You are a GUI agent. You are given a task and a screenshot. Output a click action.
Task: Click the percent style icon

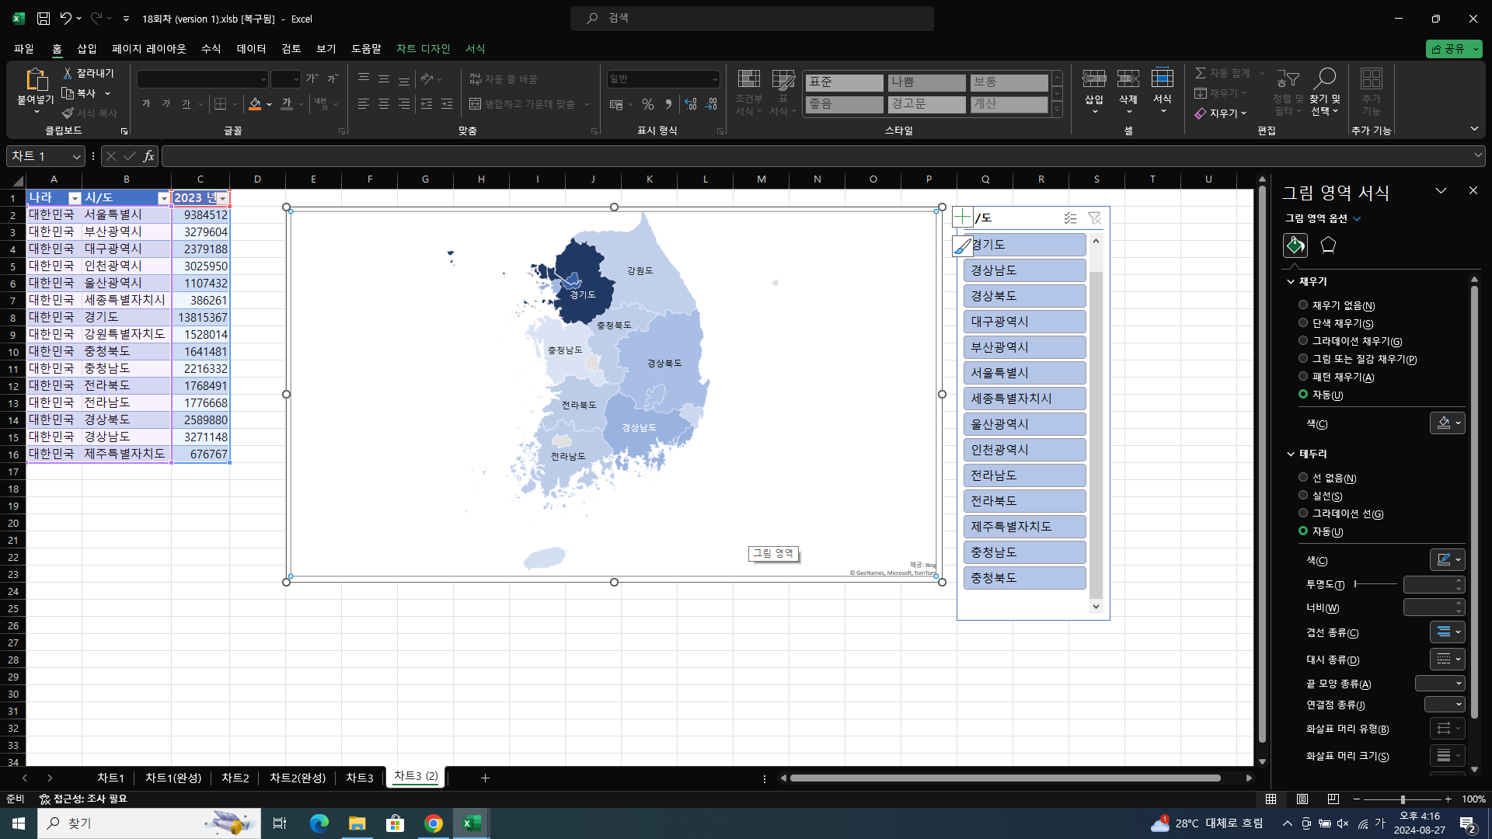[x=648, y=104]
